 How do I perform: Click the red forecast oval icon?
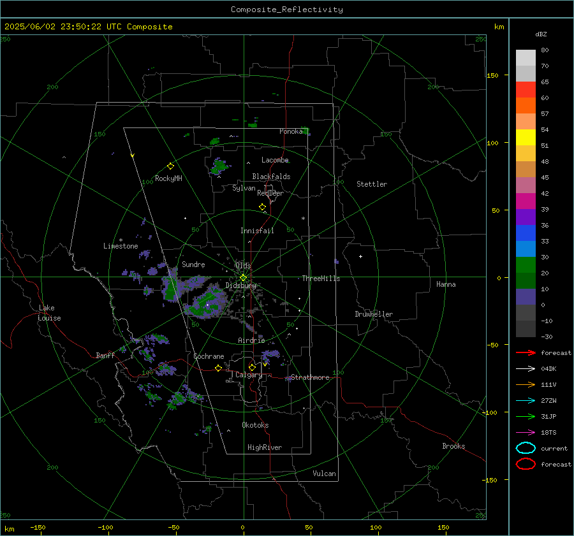pyautogui.click(x=526, y=464)
